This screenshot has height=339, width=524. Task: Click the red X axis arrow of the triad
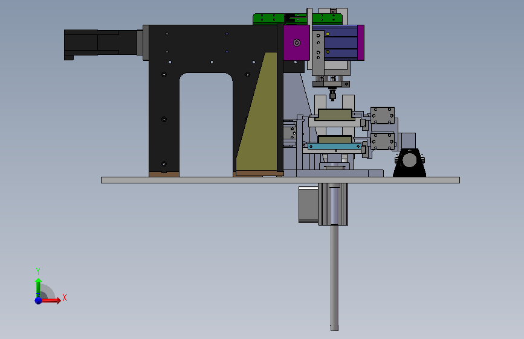[x=51, y=300]
